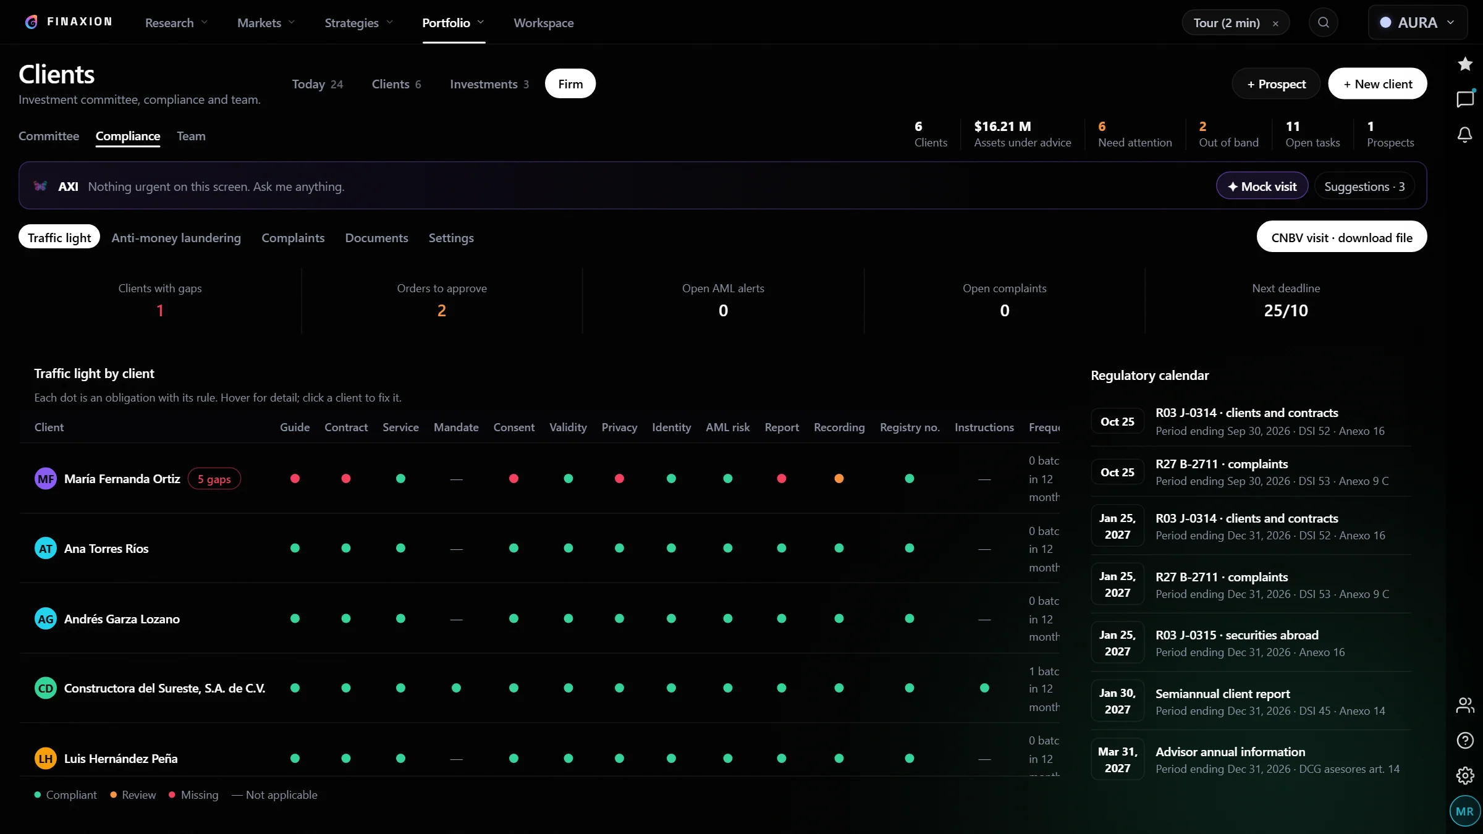1483x834 pixels.
Task: Click the Out of band stat
Action: click(x=1228, y=134)
